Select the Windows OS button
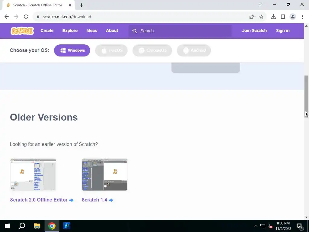Viewport: 309px width, 232px height. (x=72, y=50)
